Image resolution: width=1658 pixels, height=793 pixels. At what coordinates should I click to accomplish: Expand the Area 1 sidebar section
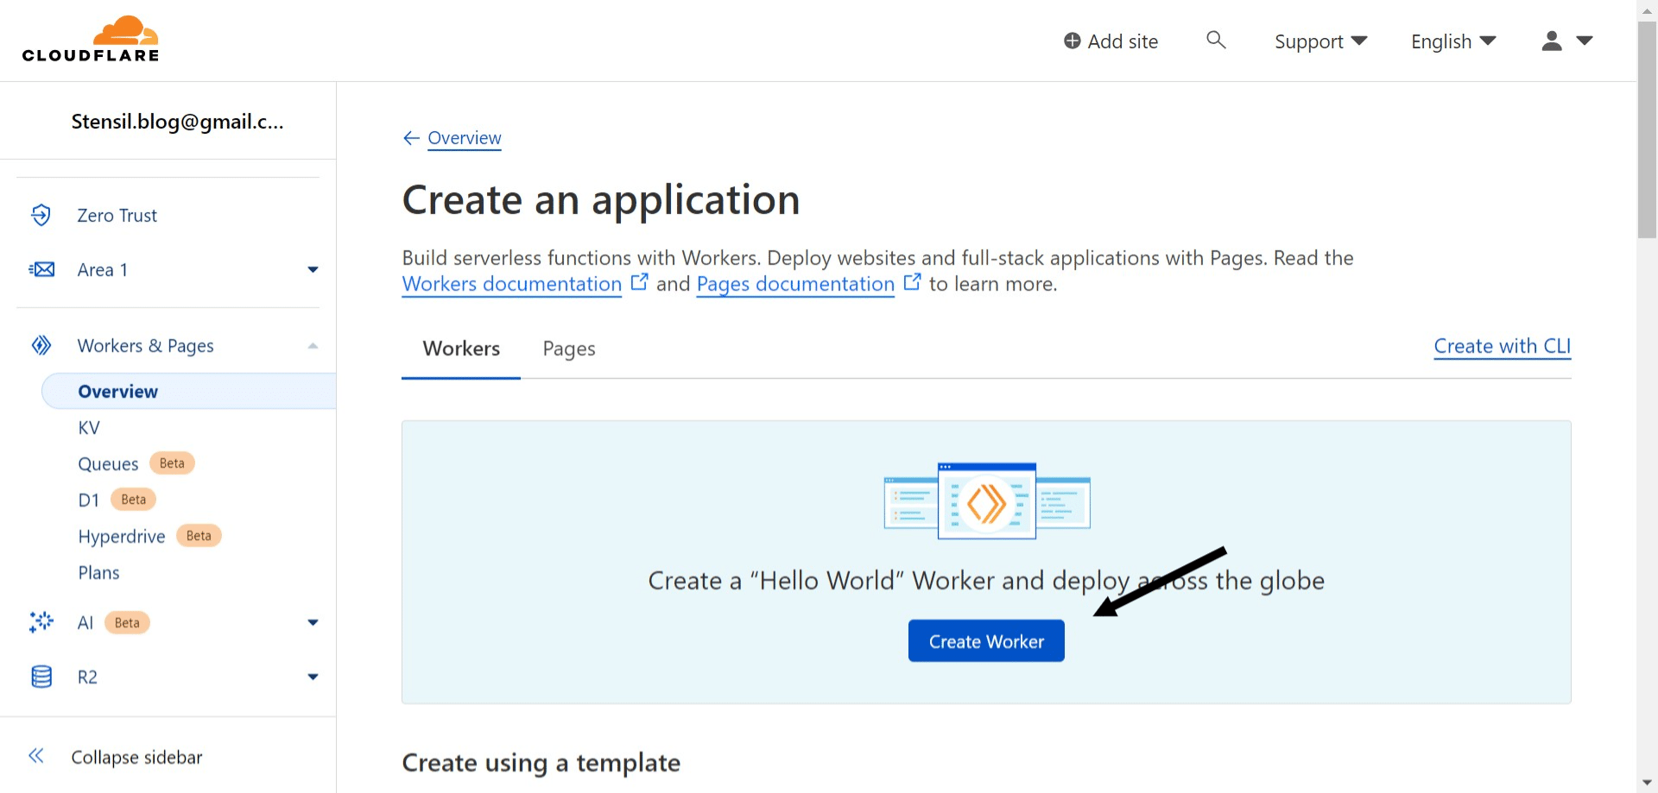[313, 269]
